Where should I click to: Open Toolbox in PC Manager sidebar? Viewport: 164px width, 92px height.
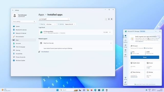[125, 55]
